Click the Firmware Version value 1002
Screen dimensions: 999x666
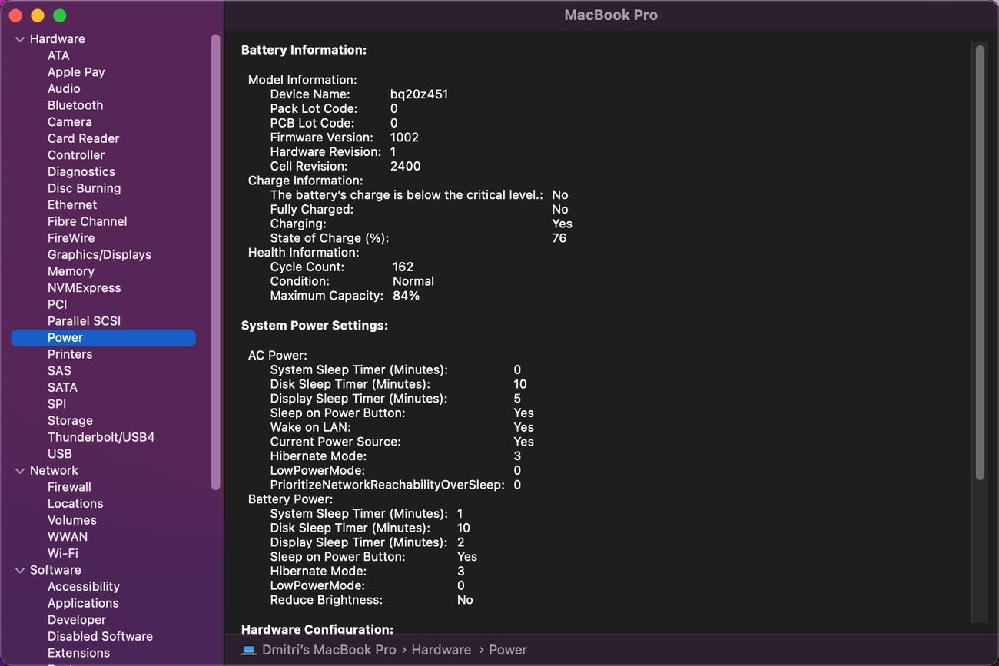point(404,138)
